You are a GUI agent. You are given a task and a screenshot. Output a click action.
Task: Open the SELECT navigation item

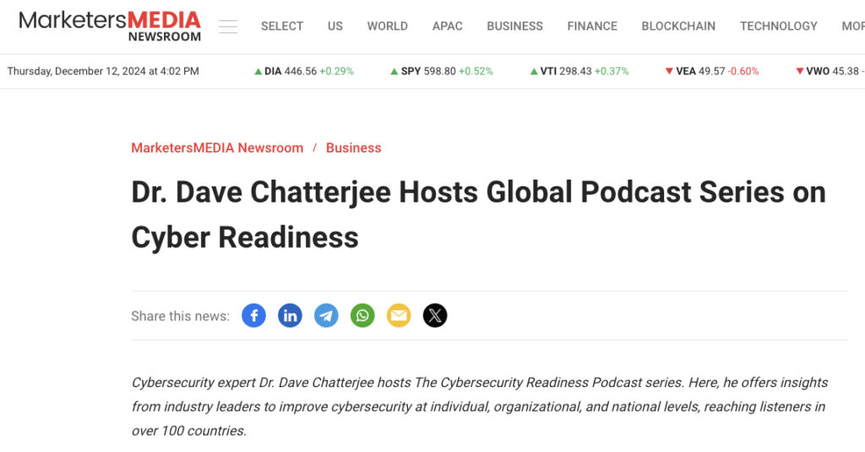point(282,26)
